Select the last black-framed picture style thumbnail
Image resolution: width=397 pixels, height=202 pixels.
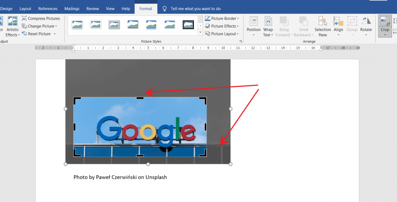click(x=188, y=25)
